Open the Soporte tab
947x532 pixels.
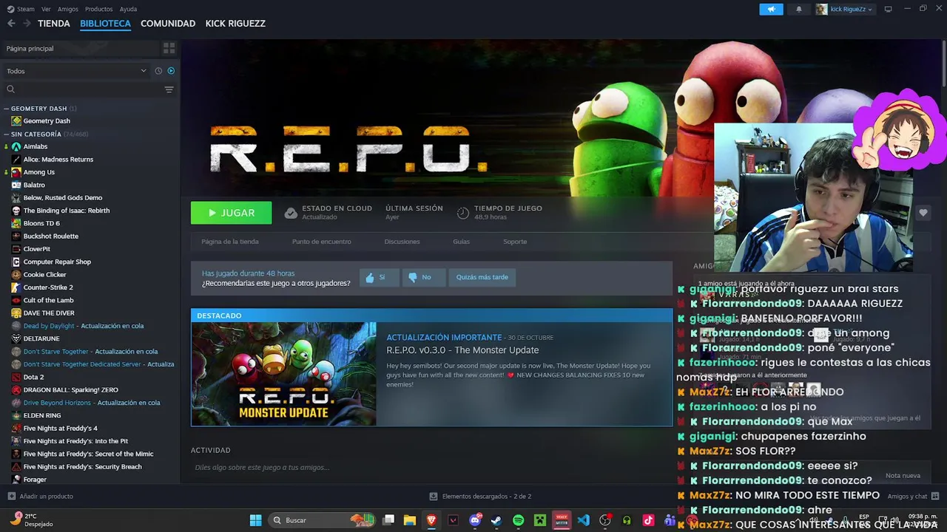[x=515, y=242]
